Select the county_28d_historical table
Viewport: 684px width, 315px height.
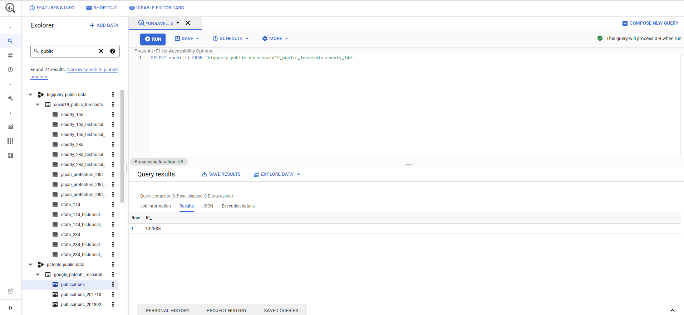[x=82, y=155]
